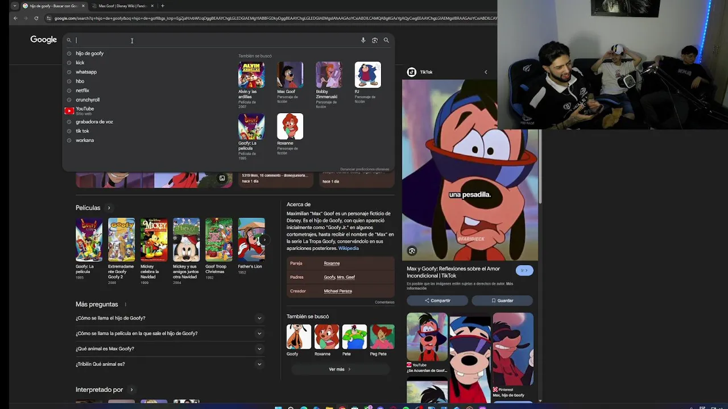Focus the Google search input field
Viewport: 728px width, 409px height.
coord(216,40)
